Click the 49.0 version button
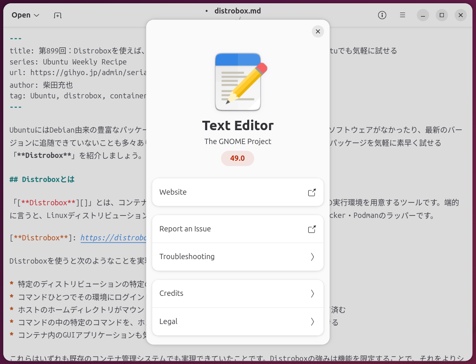 pyautogui.click(x=237, y=158)
